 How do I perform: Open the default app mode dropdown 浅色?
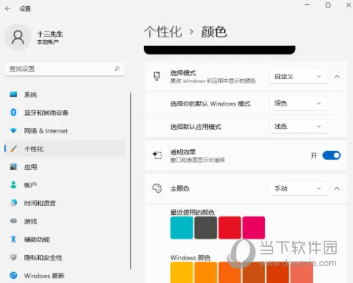pos(298,126)
